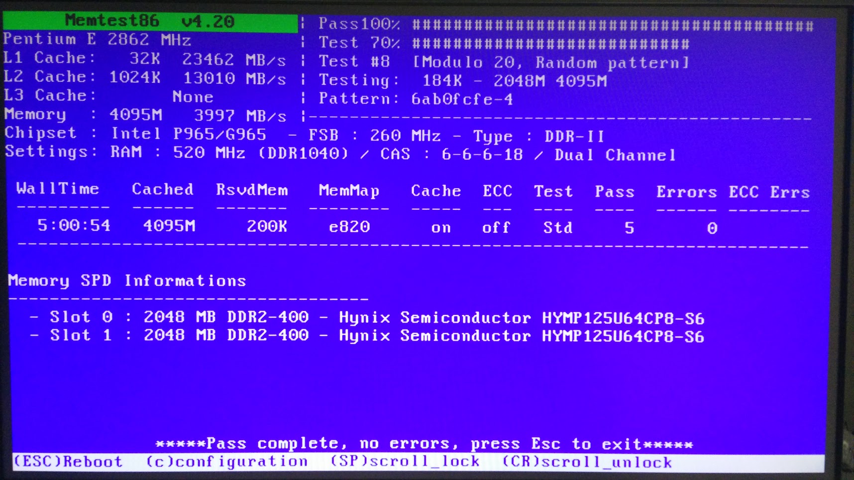Click the Test 70% progress bar

click(551, 44)
